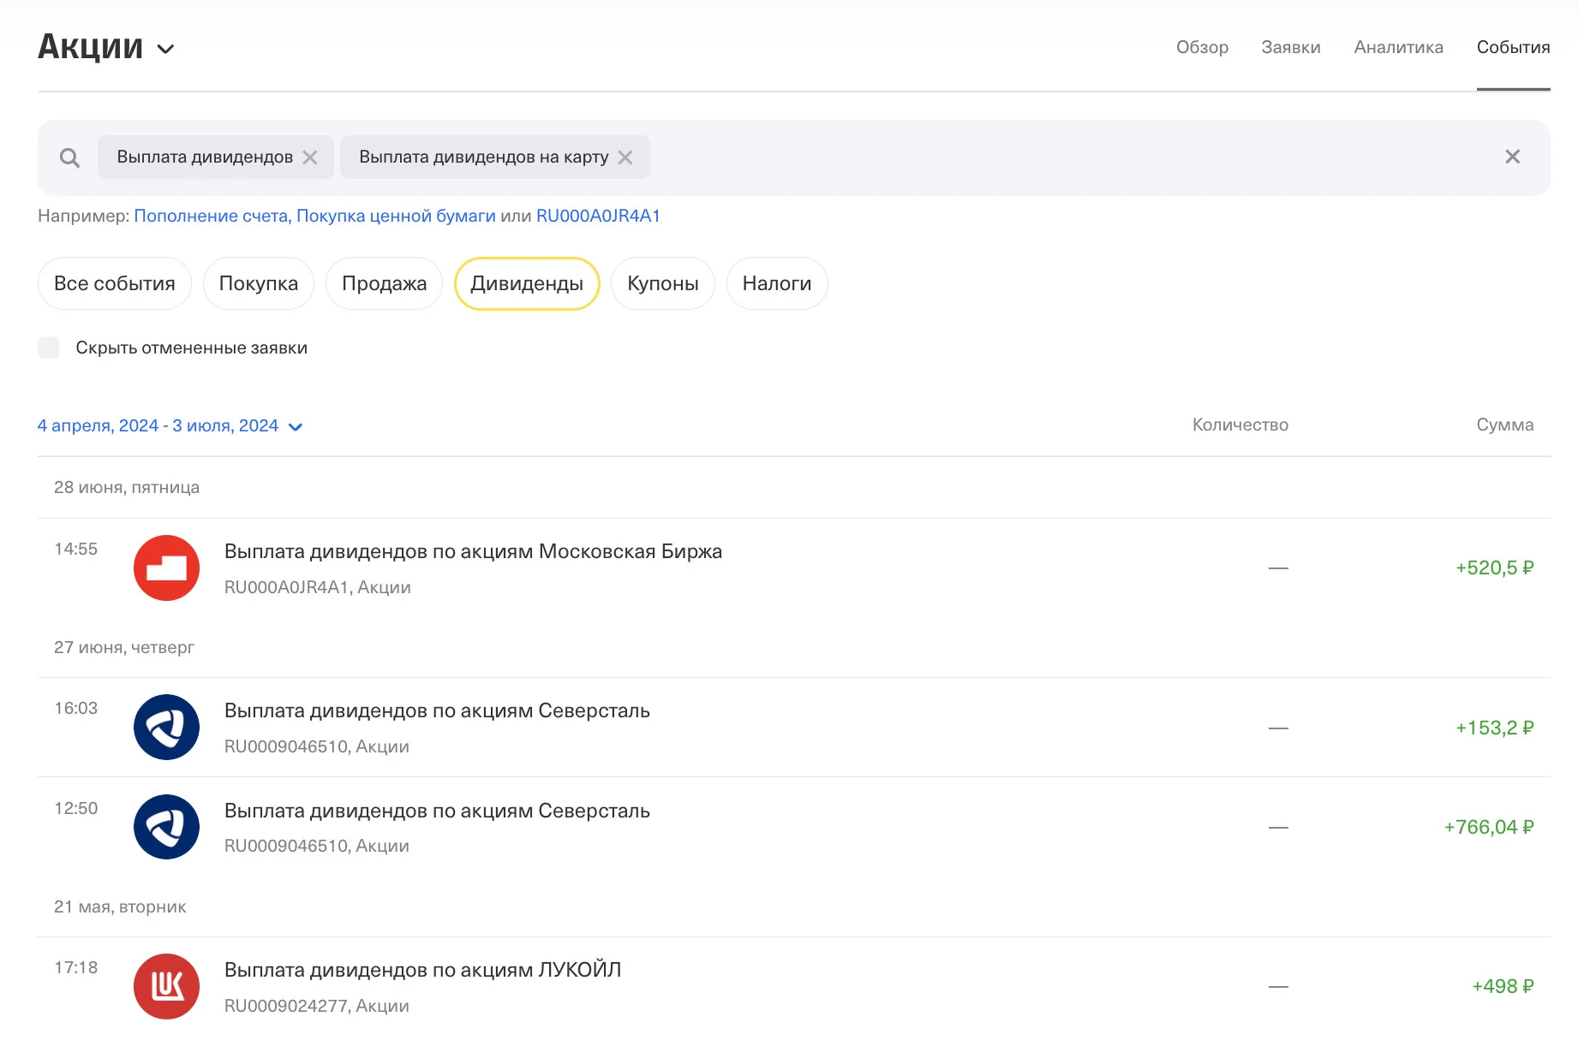Screen dimensions: 1578x1058
Task: Switch to the Обзор tab
Action: pyautogui.click(x=1202, y=47)
